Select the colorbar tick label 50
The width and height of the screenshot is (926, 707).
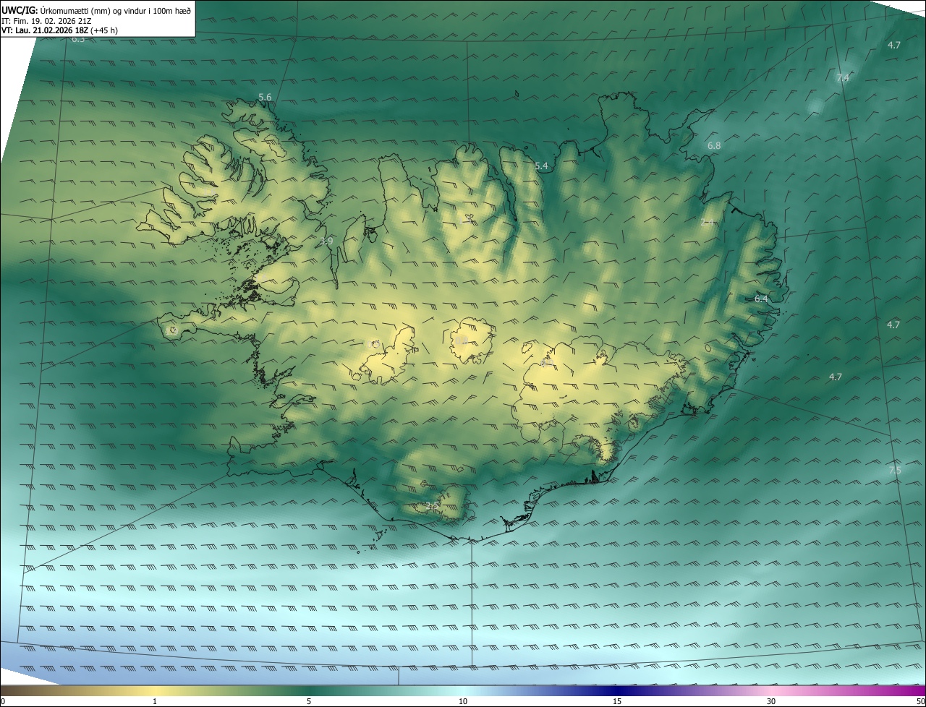[920, 701]
